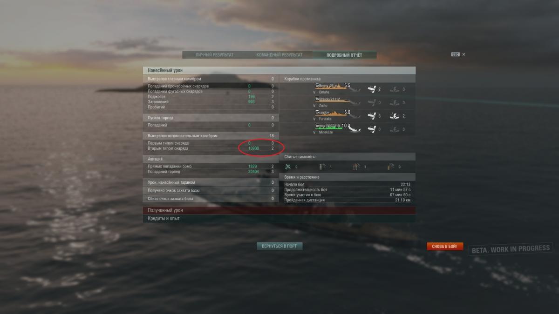Close the report with the ESC X button

(x=458, y=54)
